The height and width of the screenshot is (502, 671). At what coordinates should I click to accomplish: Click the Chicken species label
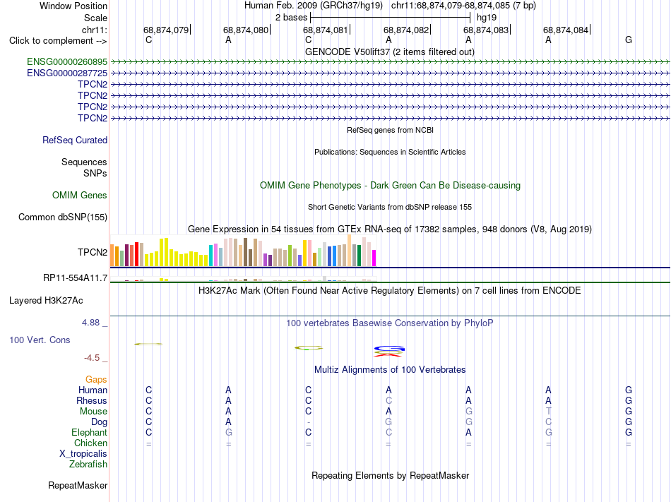90,443
